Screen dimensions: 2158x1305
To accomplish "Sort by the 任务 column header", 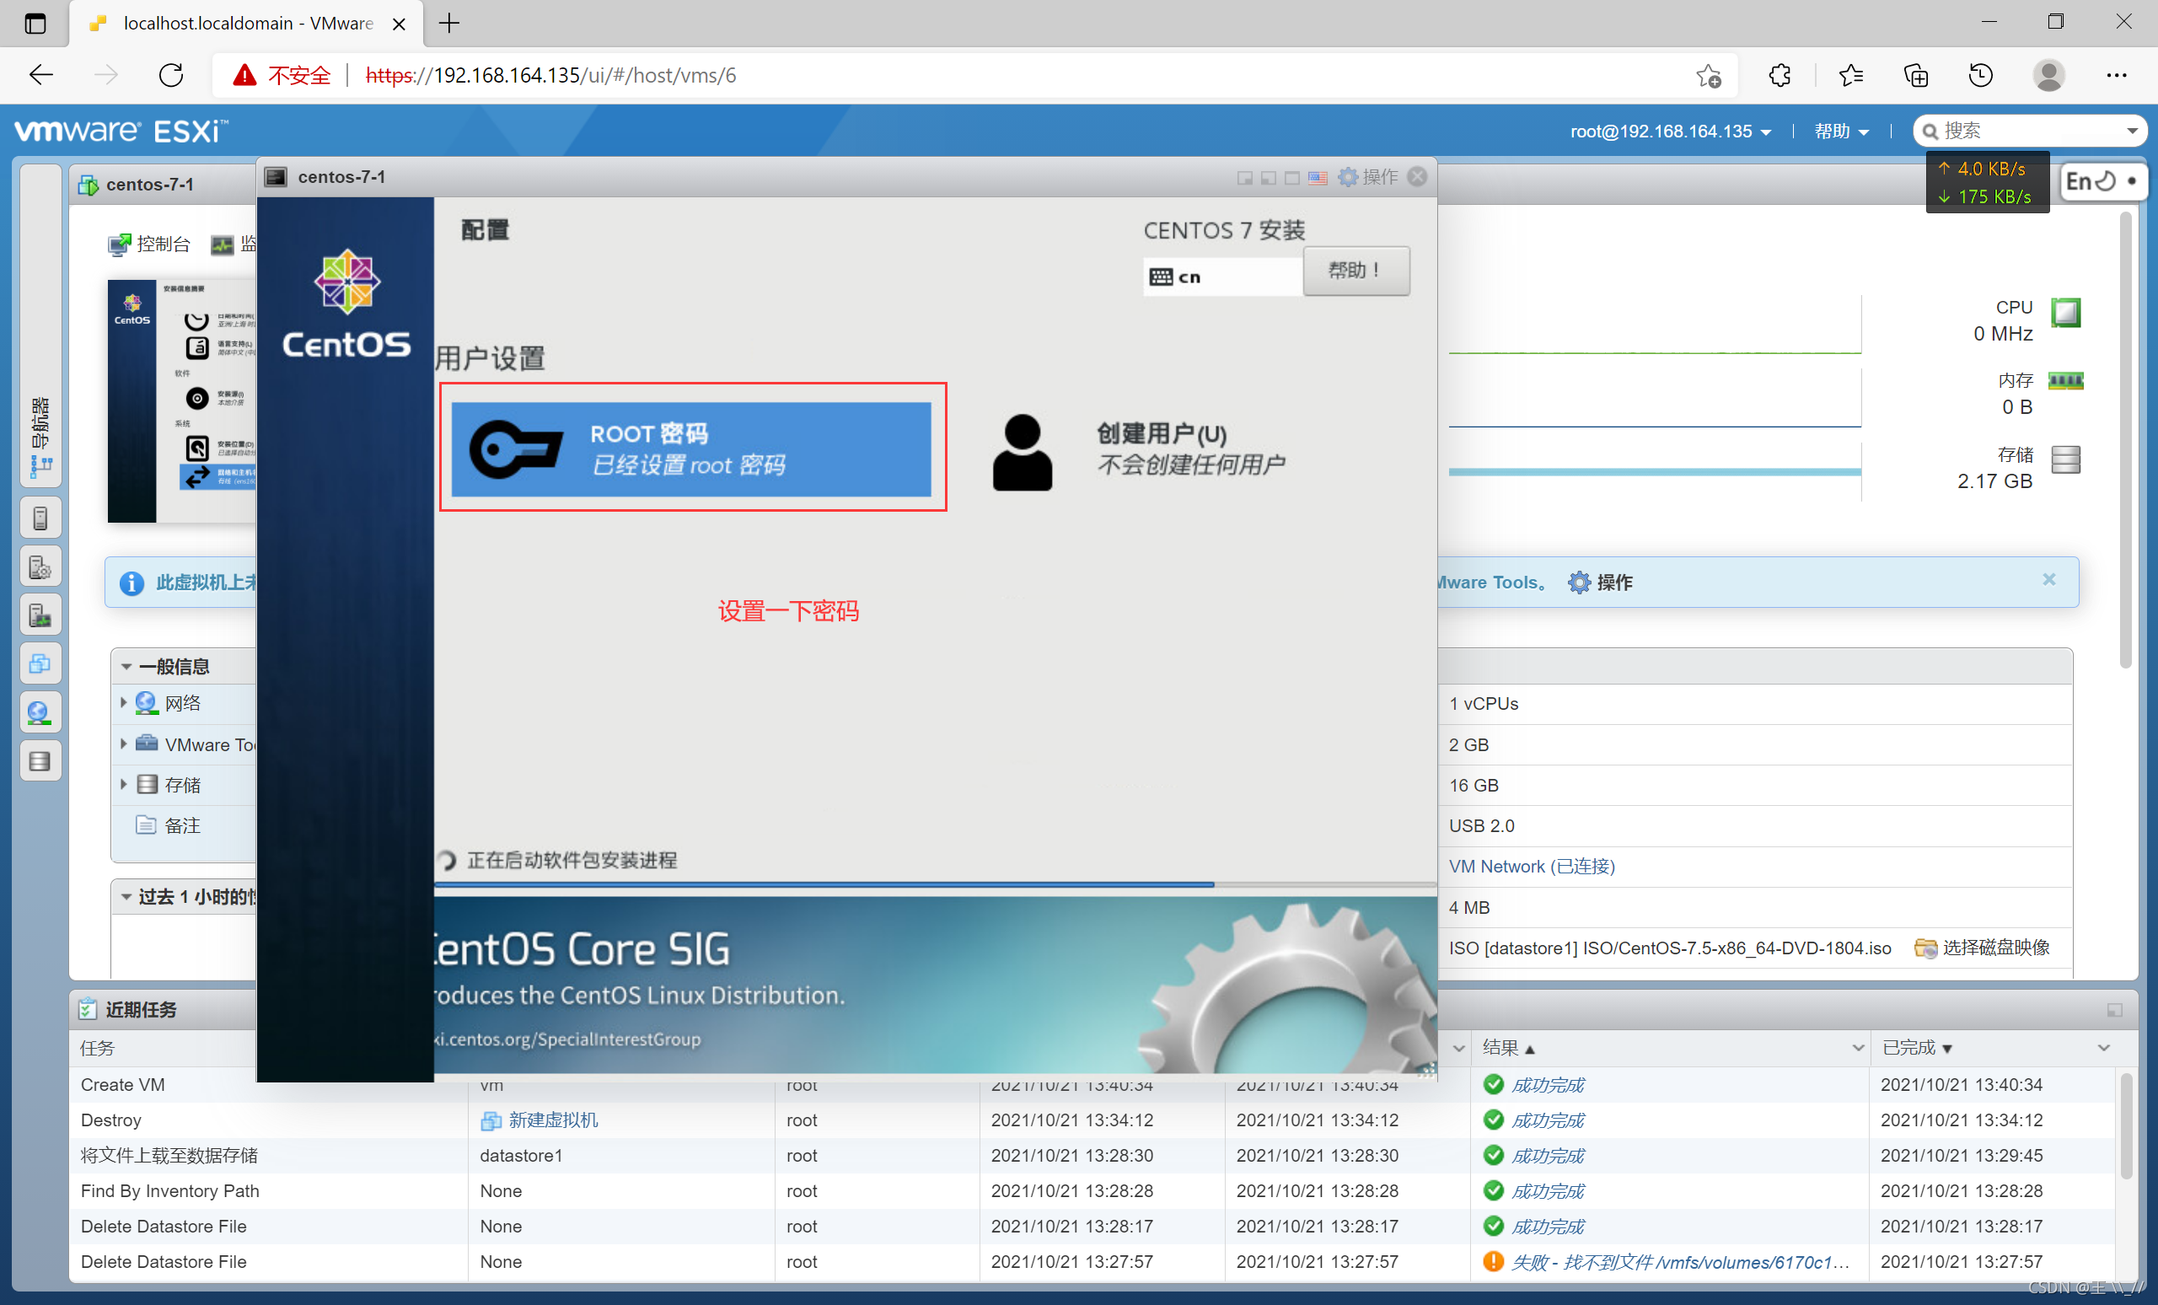I will point(97,1049).
